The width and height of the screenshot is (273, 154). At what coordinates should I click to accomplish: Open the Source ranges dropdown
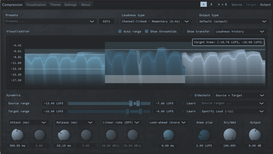click(x=233, y=103)
